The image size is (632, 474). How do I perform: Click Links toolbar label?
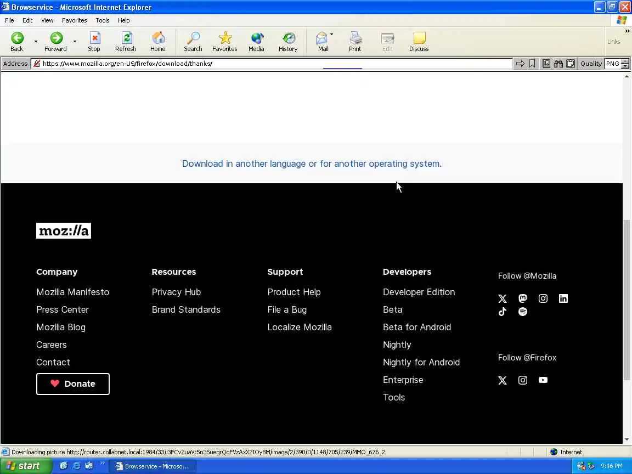(x=613, y=42)
